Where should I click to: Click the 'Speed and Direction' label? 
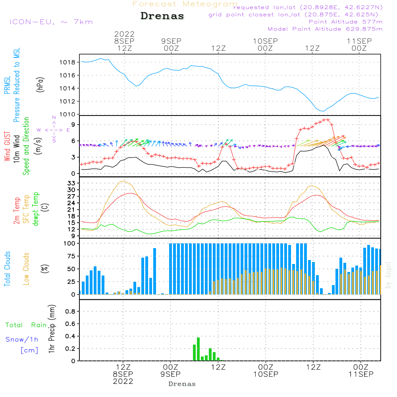26,146
